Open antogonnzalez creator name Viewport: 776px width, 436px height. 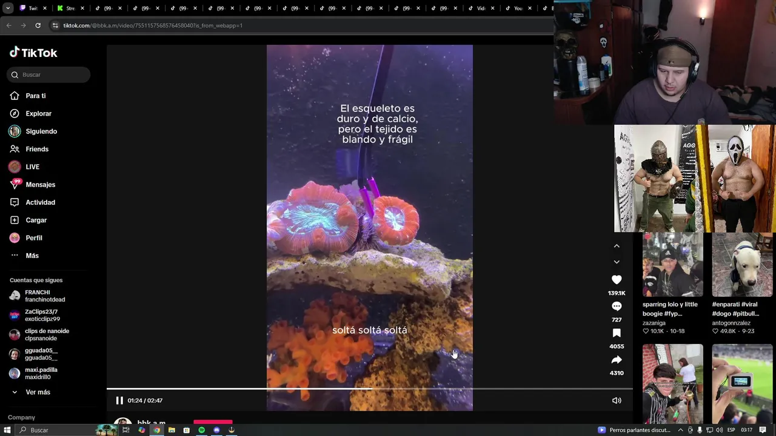click(x=731, y=323)
